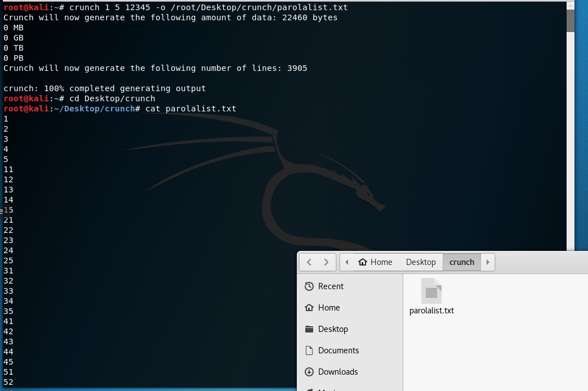The image size is (588, 391).
Task: Navigate to Desktop in the path bar
Action: 421,262
